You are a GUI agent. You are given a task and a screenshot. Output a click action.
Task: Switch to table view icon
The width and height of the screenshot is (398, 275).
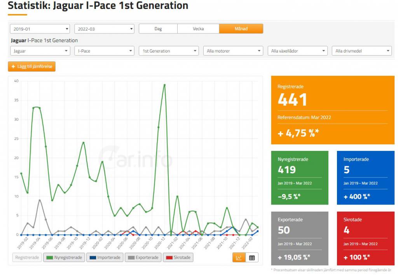point(252,257)
